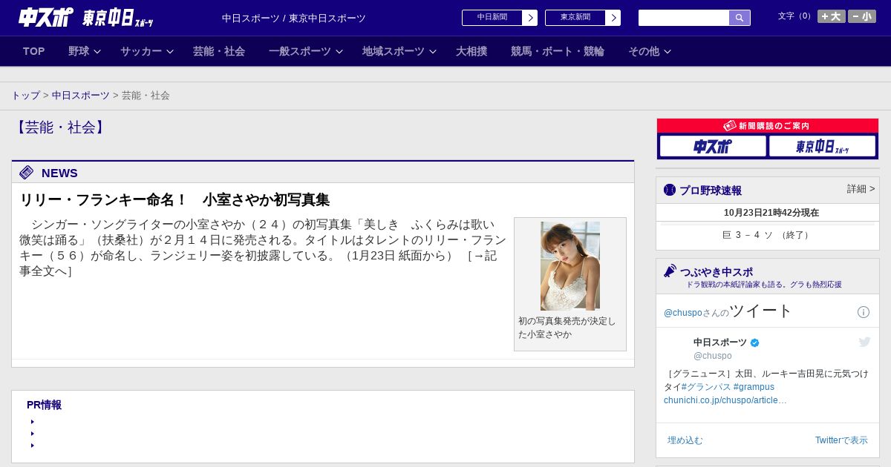Click the first PR情報 bullet arrow
This screenshot has width=891, height=467.
(33, 422)
